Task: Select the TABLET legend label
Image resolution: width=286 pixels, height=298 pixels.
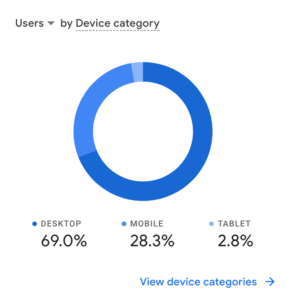Action: [234, 224]
